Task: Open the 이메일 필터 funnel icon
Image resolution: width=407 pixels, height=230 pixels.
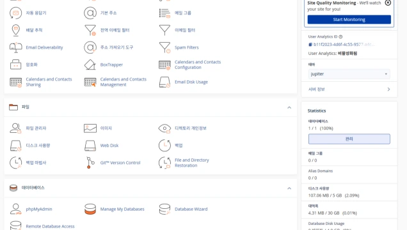Action: 164,30
